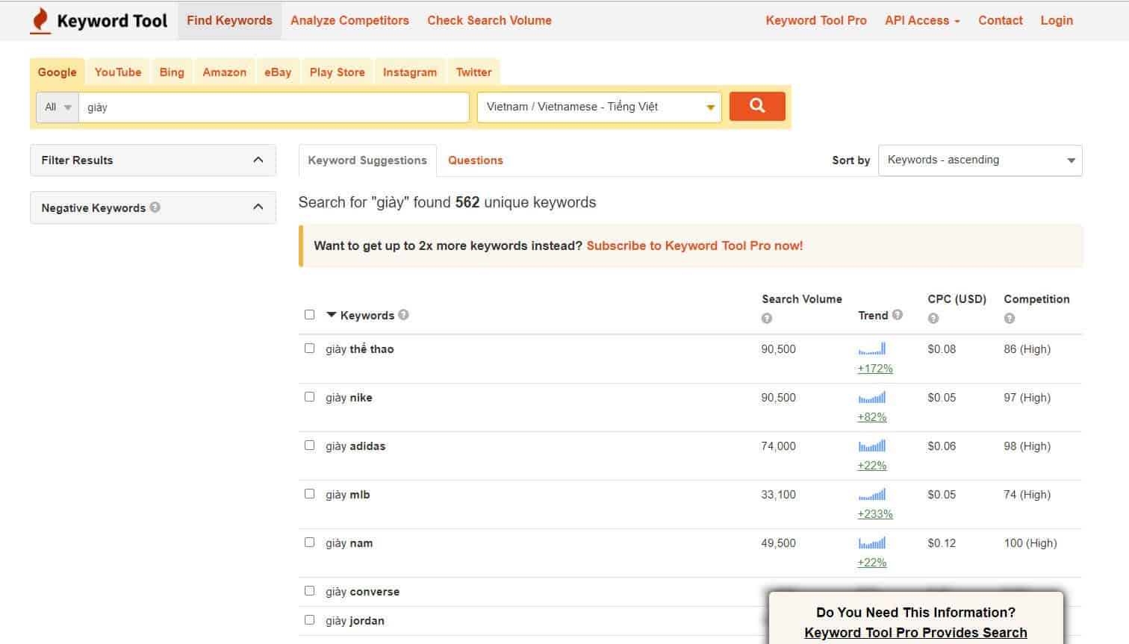
Task: Click help icon next to Trend header
Action: (898, 315)
